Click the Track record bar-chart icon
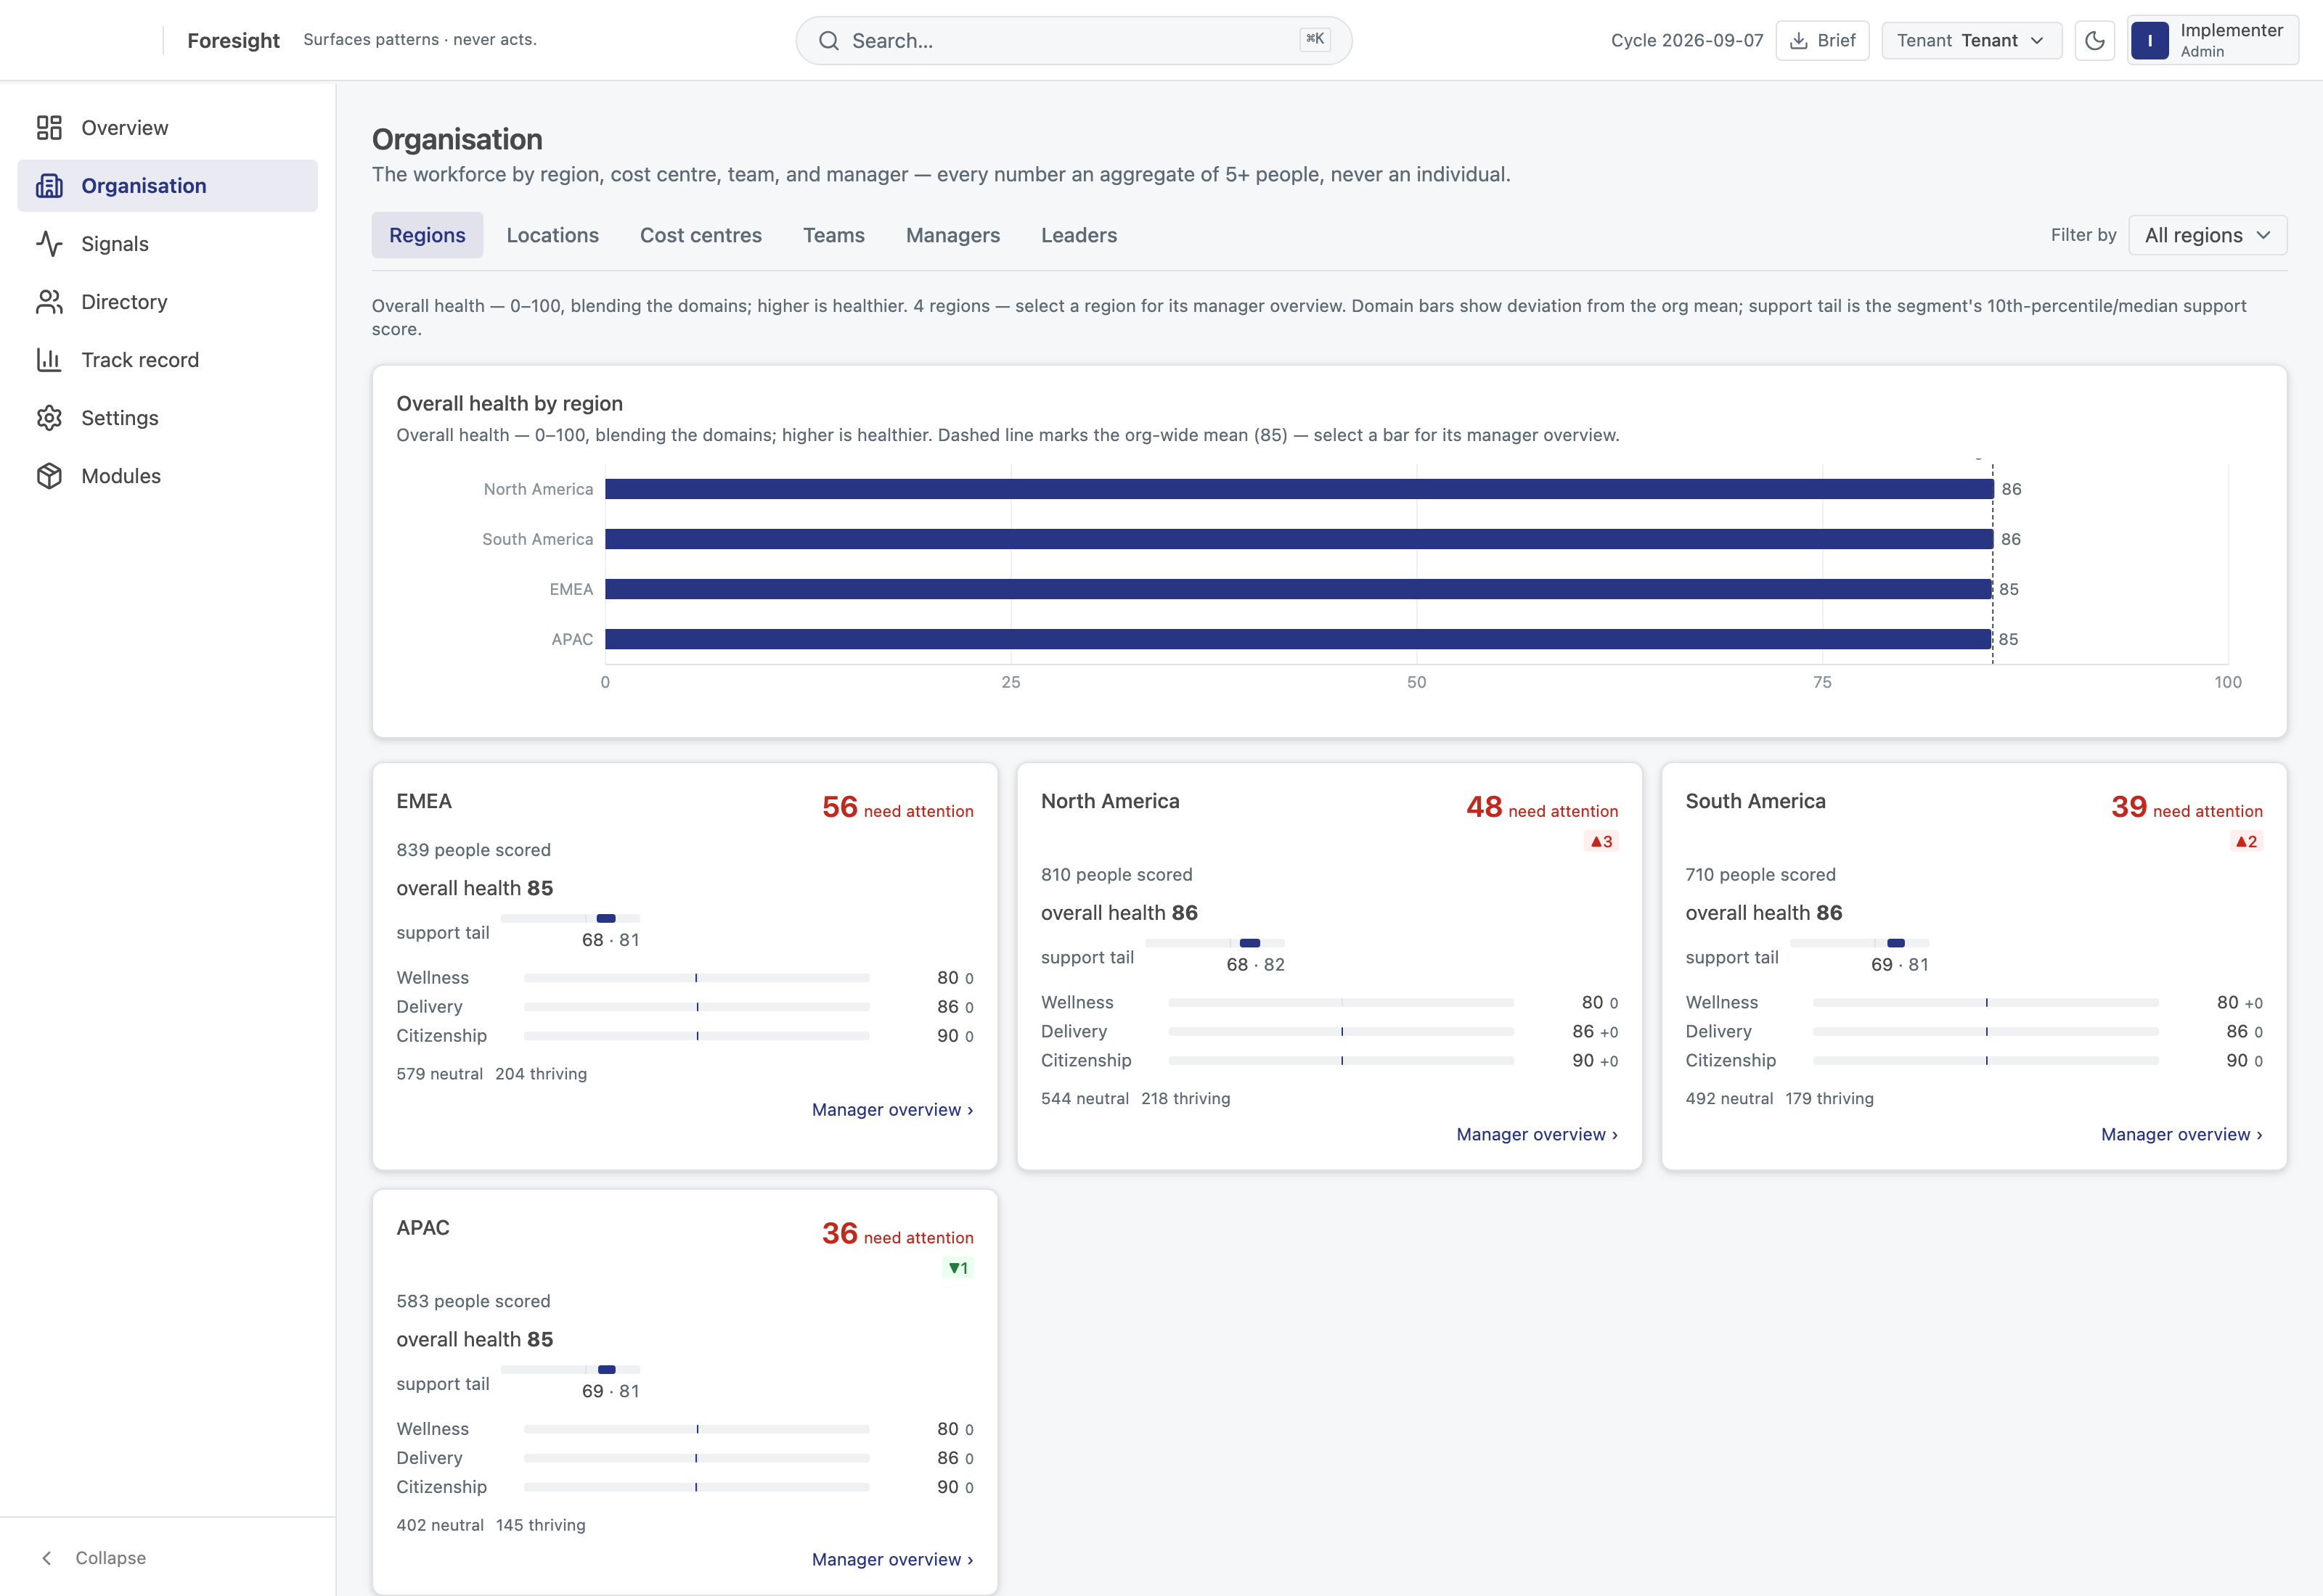 point(49,360)
